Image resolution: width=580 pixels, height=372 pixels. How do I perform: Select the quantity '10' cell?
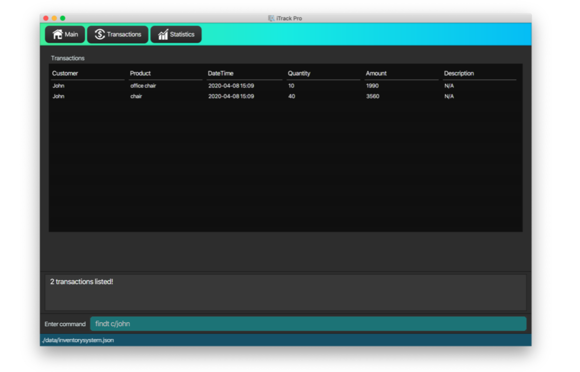pos(292,86)
